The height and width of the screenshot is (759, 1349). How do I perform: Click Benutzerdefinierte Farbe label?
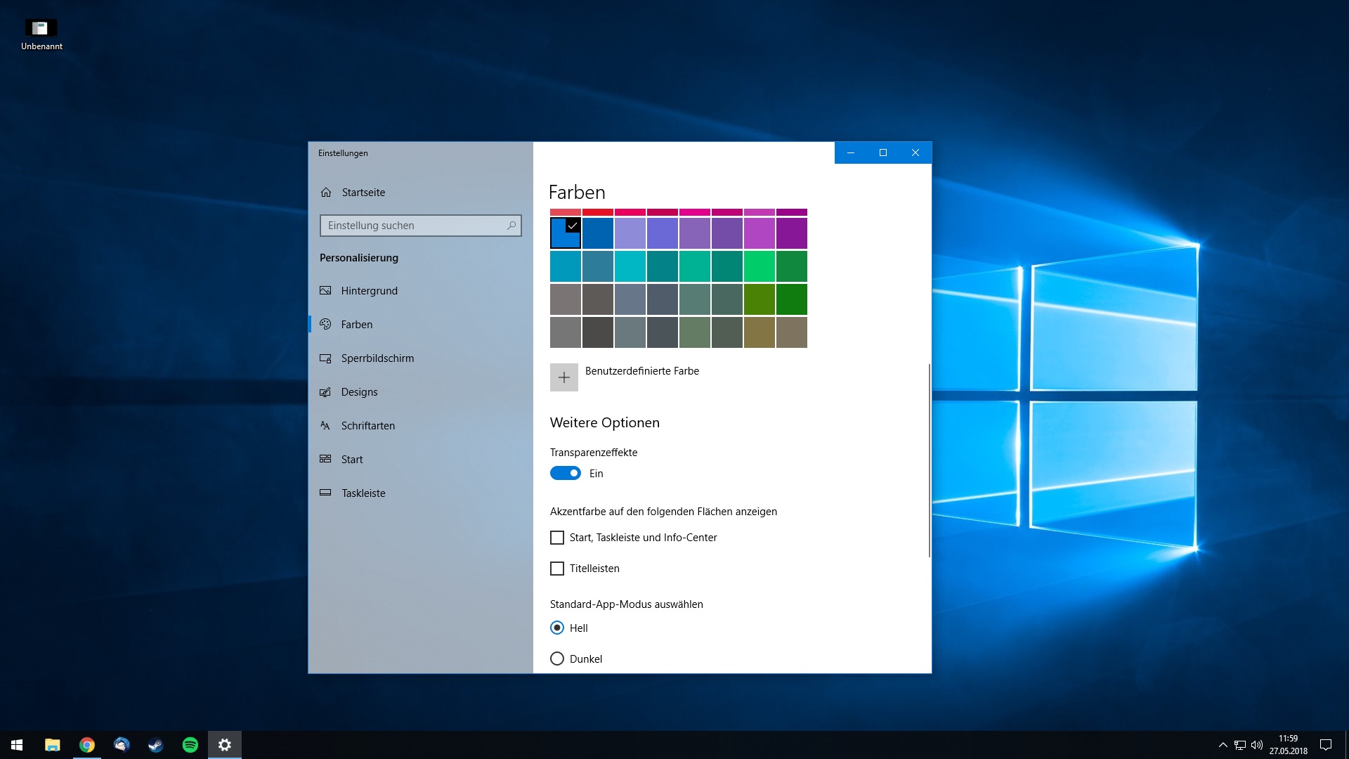641,371
